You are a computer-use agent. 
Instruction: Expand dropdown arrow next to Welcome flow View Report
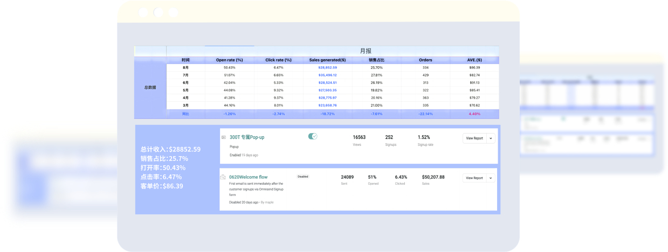[491, 178]
